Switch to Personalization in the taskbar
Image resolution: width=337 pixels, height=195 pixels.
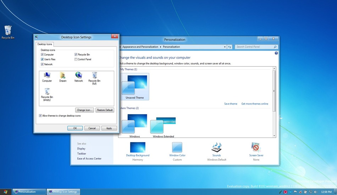coord(29,192)
